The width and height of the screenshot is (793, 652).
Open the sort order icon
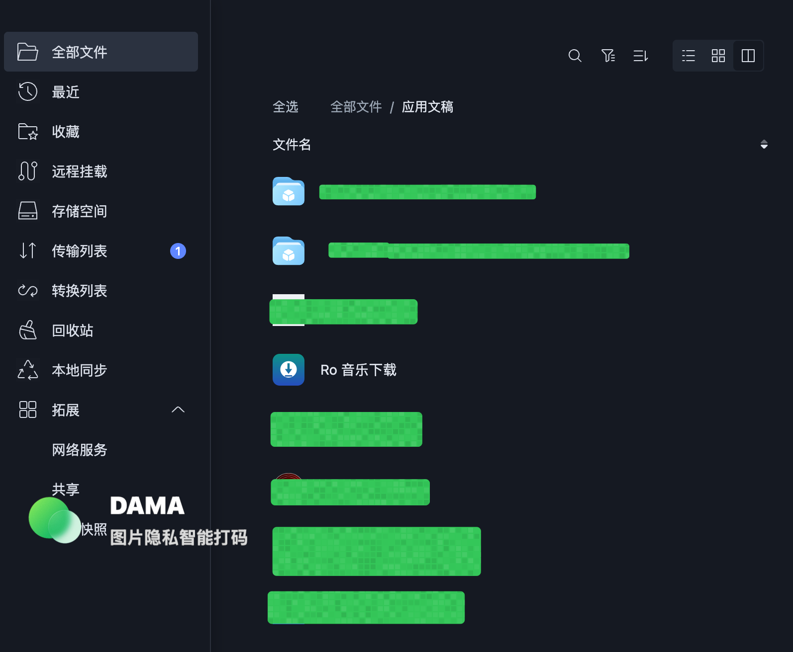pos(641,56)
